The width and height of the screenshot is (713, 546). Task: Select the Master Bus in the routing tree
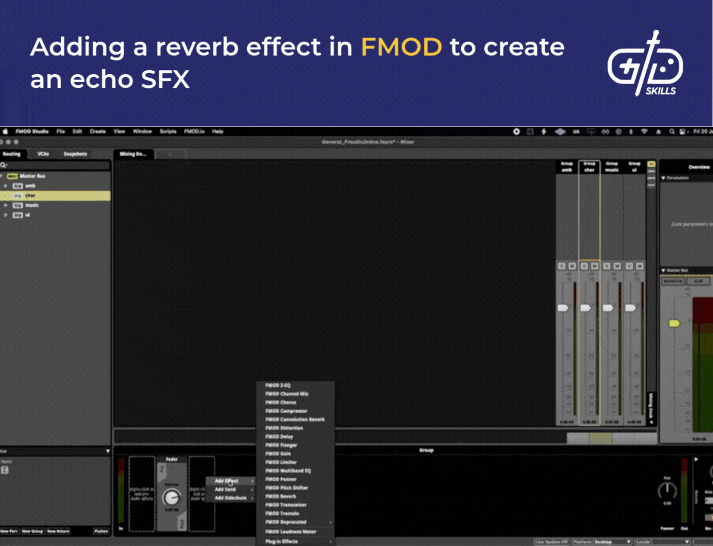click(33, 175)
